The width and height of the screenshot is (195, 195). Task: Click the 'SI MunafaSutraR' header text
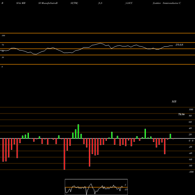[48, 3]
